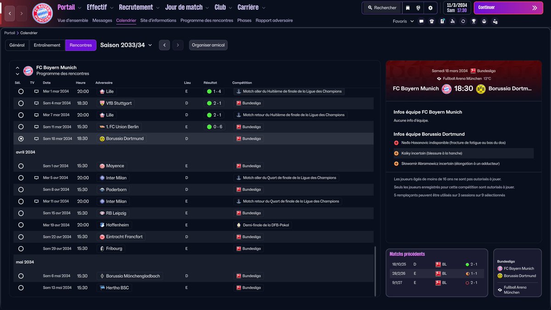Click the Rechercher search button

pos(382,8)
